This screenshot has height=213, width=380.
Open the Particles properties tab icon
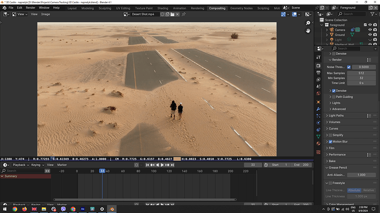(318, 116)
